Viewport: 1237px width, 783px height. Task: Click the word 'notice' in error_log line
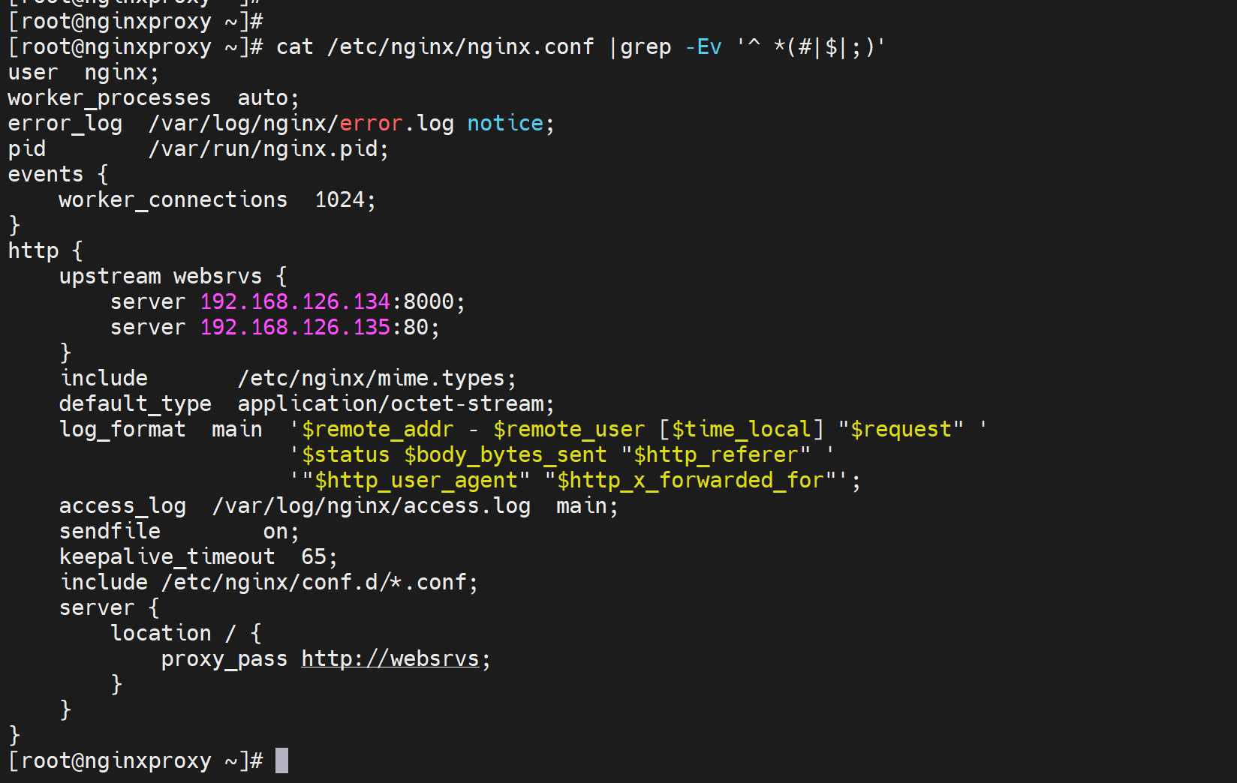505,123
